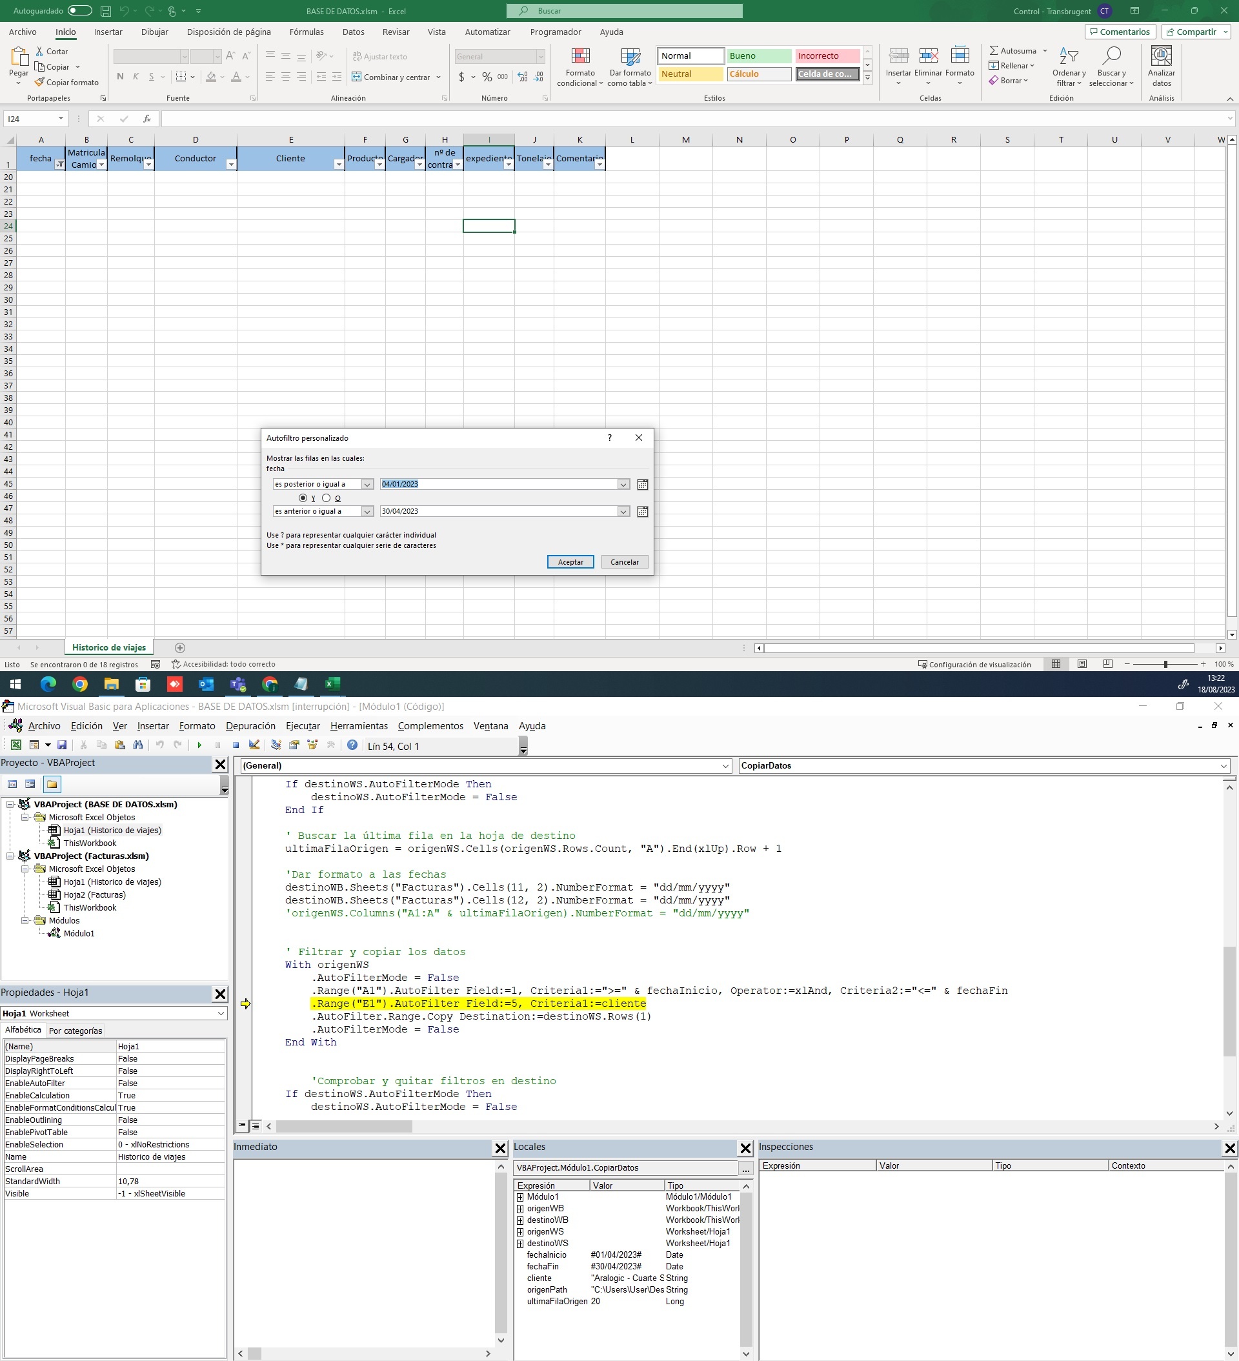
Task: Expand the origenWB local variable
Action: pos(520,1209)
